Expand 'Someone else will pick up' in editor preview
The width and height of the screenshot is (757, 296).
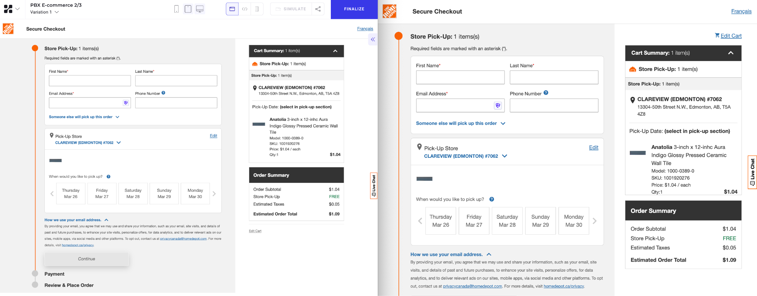point(84,117)
